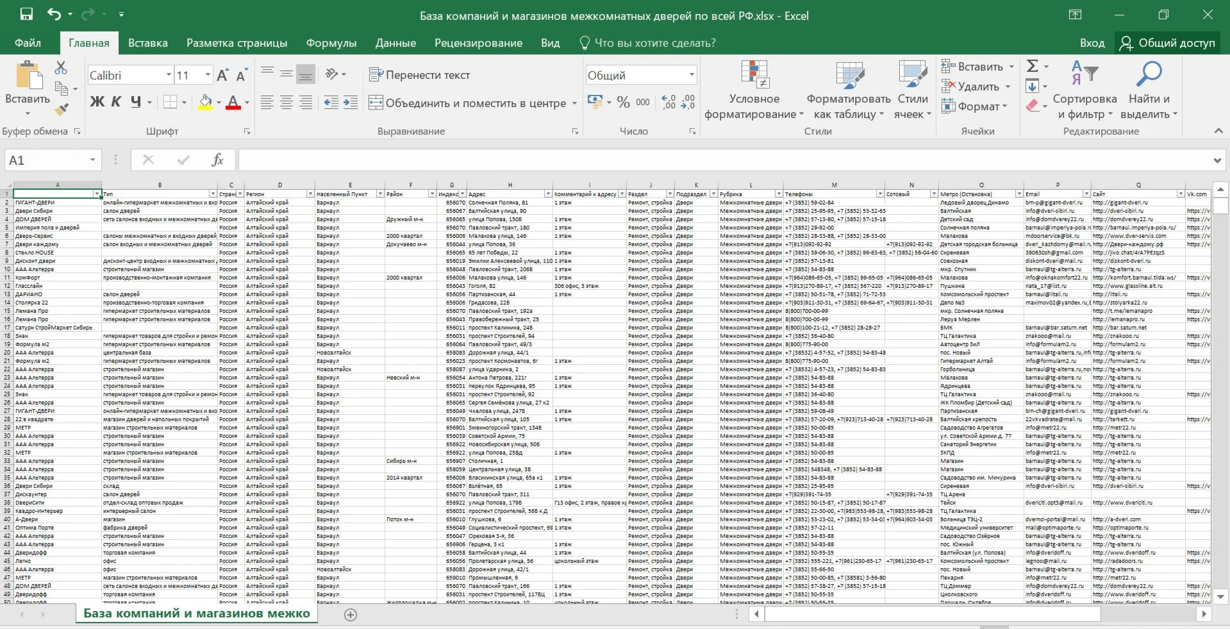Open the Формулы ribbon tab

coord(331,43)
